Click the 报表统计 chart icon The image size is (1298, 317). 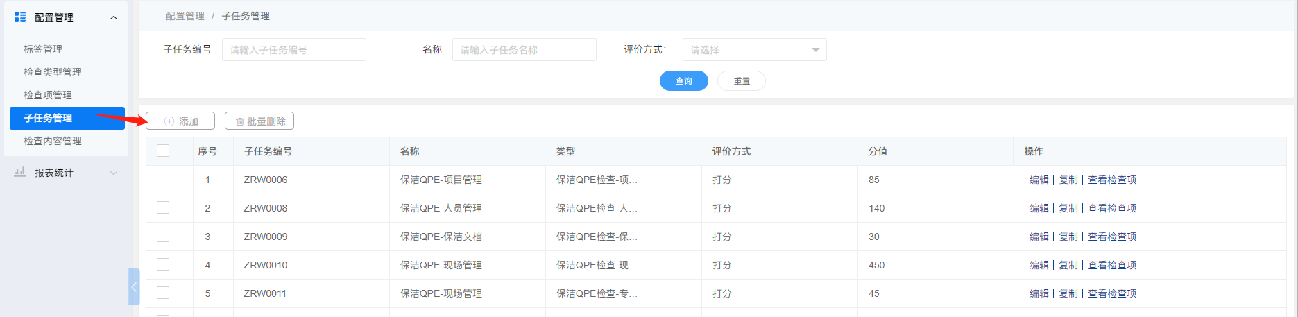(20, 172)
